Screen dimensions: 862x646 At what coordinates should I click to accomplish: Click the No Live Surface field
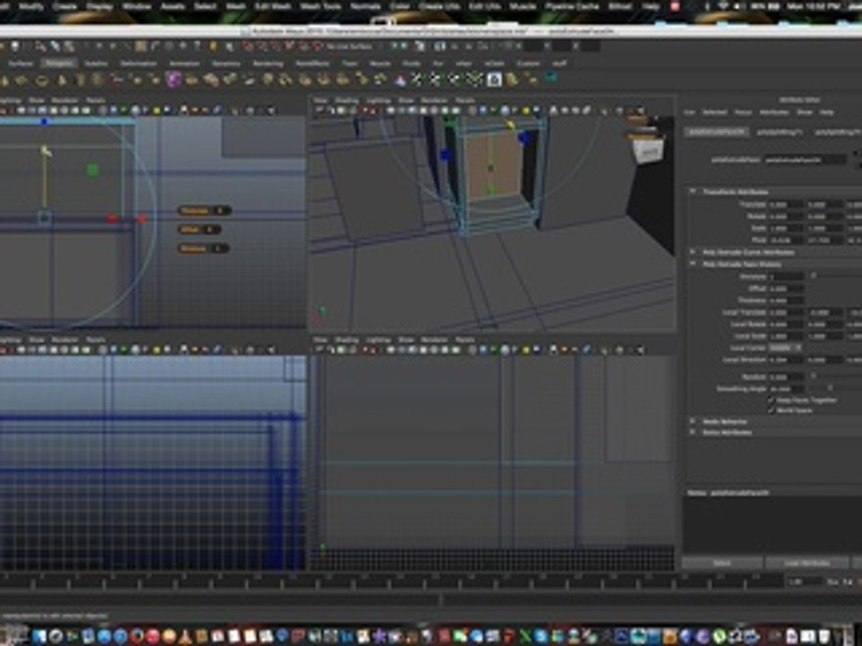pos(350,48)
